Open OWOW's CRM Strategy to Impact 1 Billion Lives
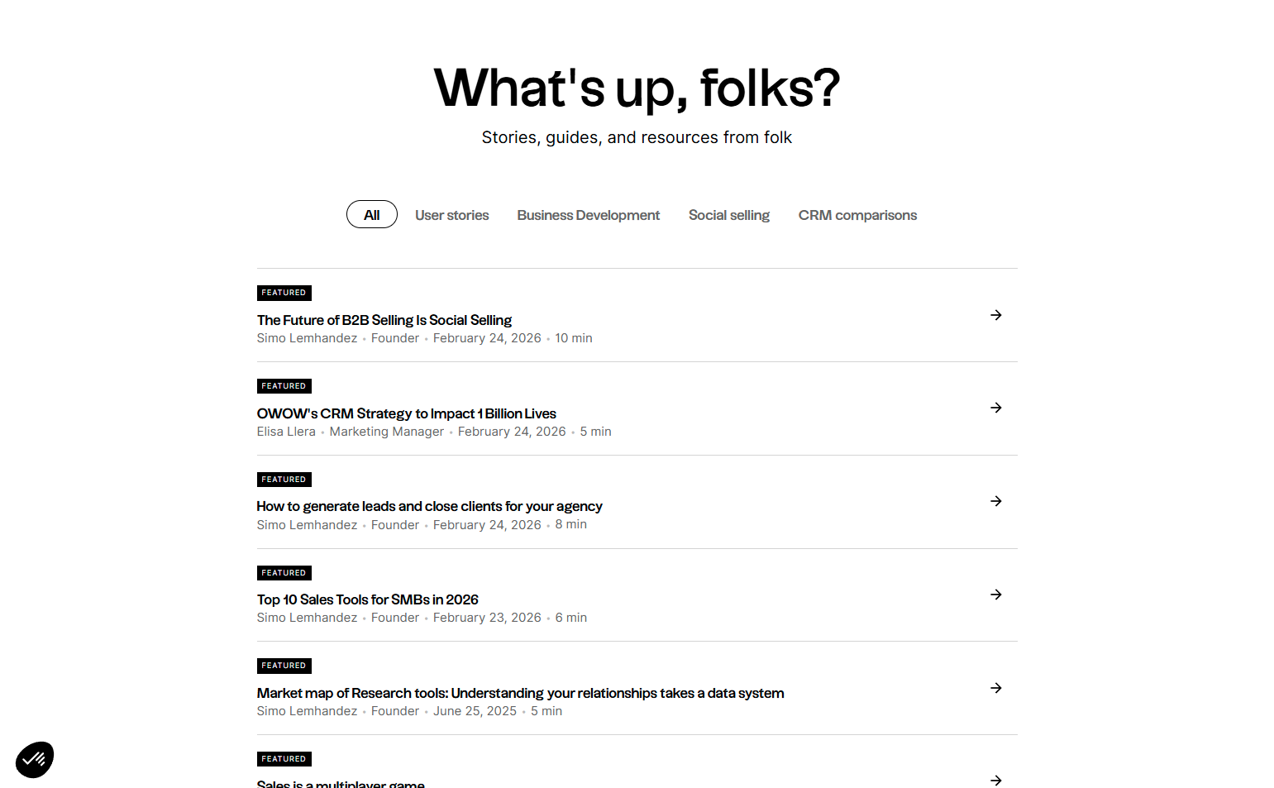 pos(406,413)
